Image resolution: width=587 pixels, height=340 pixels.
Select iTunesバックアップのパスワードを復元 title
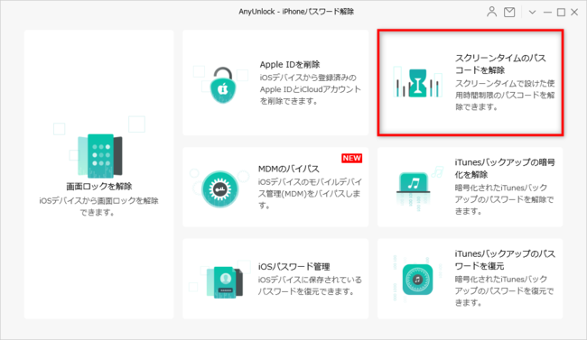[x=505, y=260]
